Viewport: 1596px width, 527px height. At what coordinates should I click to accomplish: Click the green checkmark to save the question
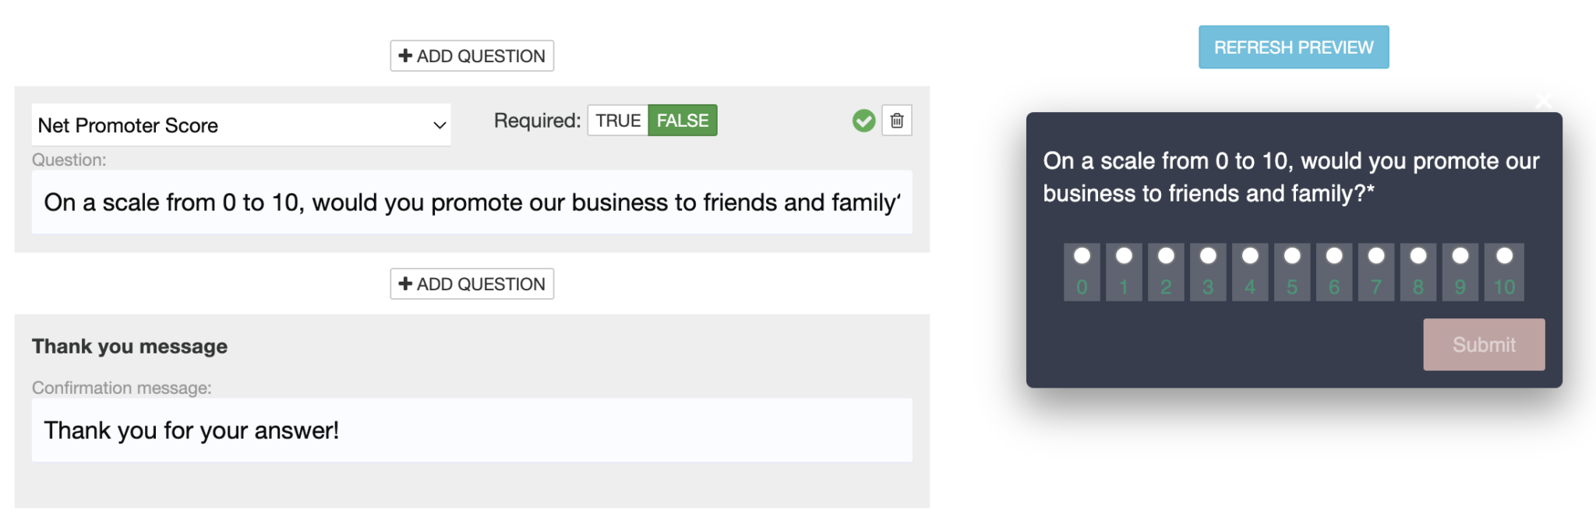tap(864, 121)
